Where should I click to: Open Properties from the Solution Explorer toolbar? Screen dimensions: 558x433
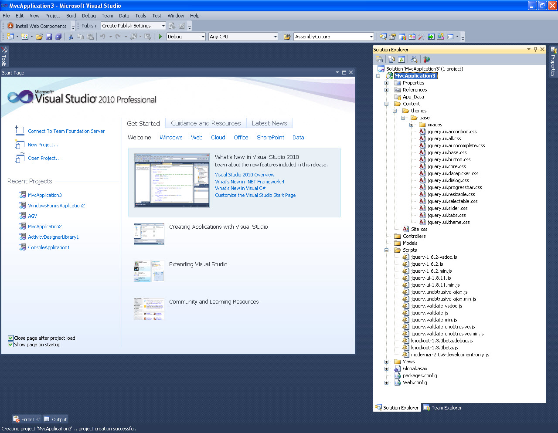tap(379, 59)
